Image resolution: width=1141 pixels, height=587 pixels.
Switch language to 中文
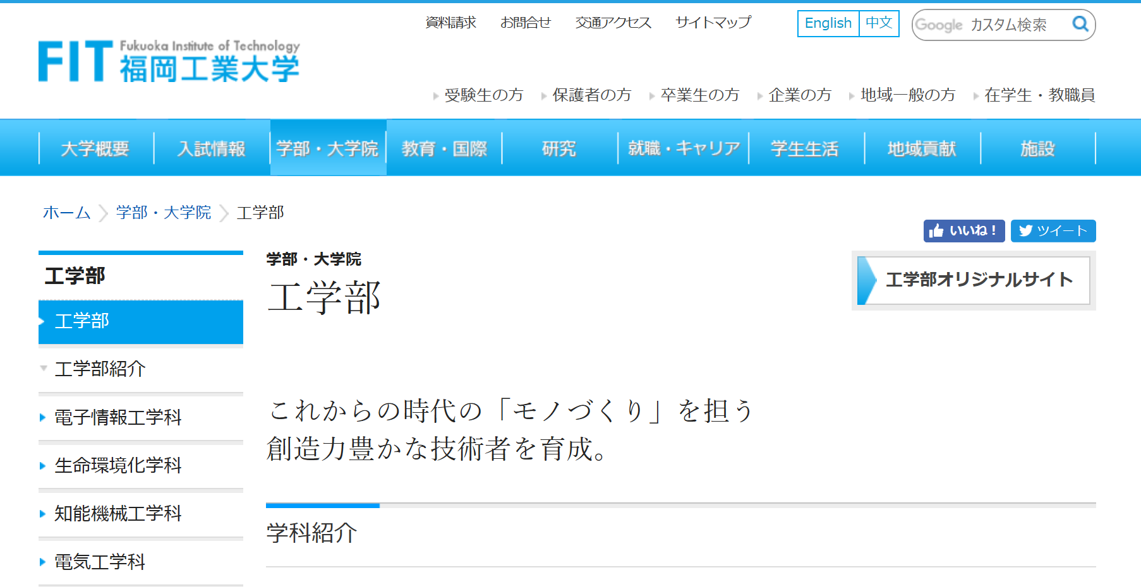pyautogui.click(x=879, y=23)
